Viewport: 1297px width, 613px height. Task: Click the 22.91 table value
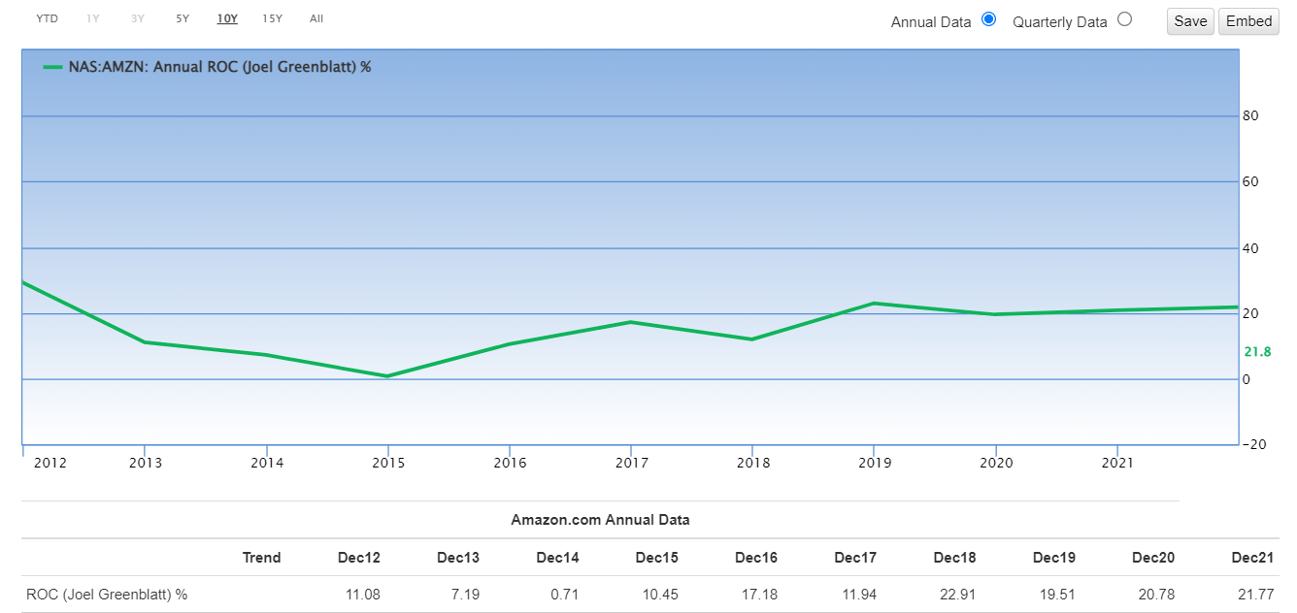pos(960,595)
